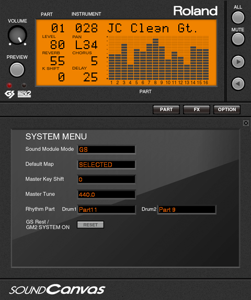
Task: Click the instrument name JC Clean Gt.
Action: [152, 28]
